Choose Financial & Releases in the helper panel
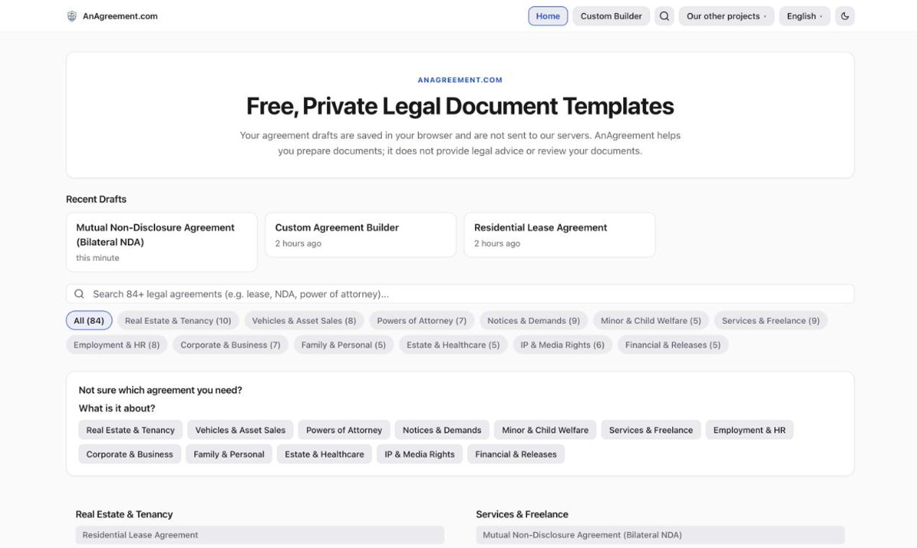This screenshot has height=548, width=917. [516, 455]
